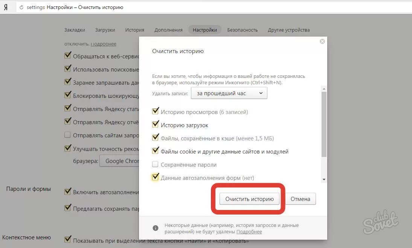The height and width of the screenshot is (248, 412).
Task: Open 'за прошедший час' period dropdown
Action: pyautogui.click(x=229, y=93)
